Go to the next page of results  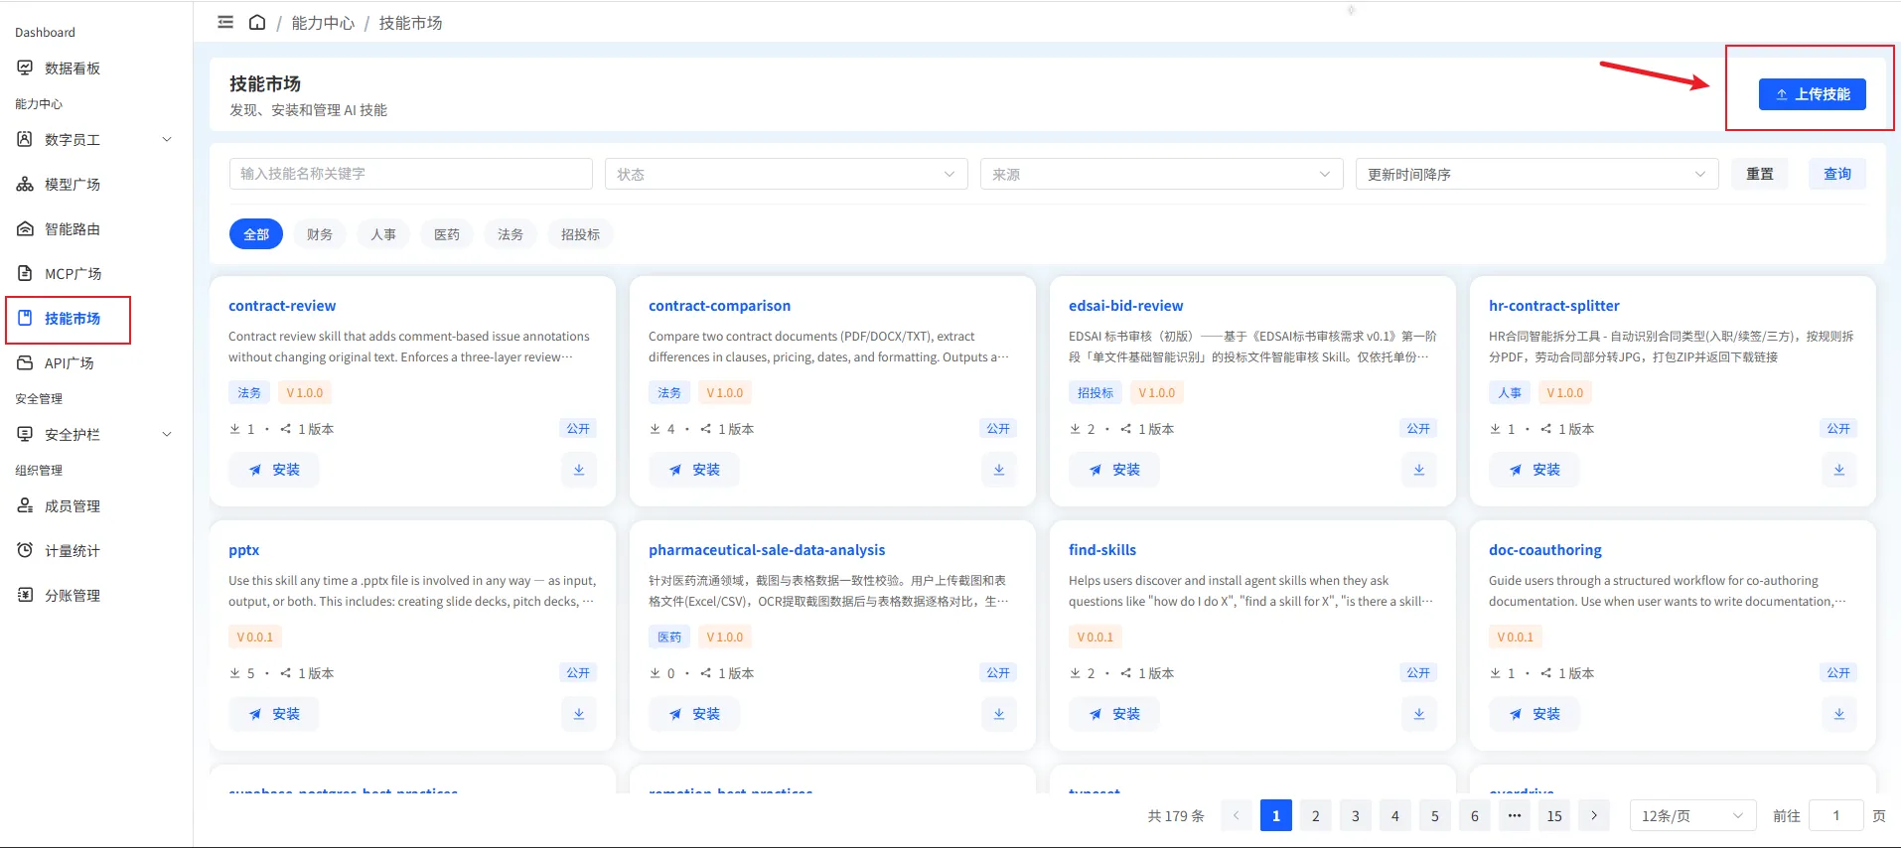[x=1594, y=815]
